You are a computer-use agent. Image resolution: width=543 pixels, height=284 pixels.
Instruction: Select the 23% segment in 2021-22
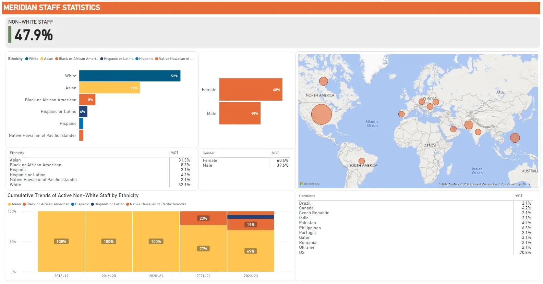[x=203, y=218]
